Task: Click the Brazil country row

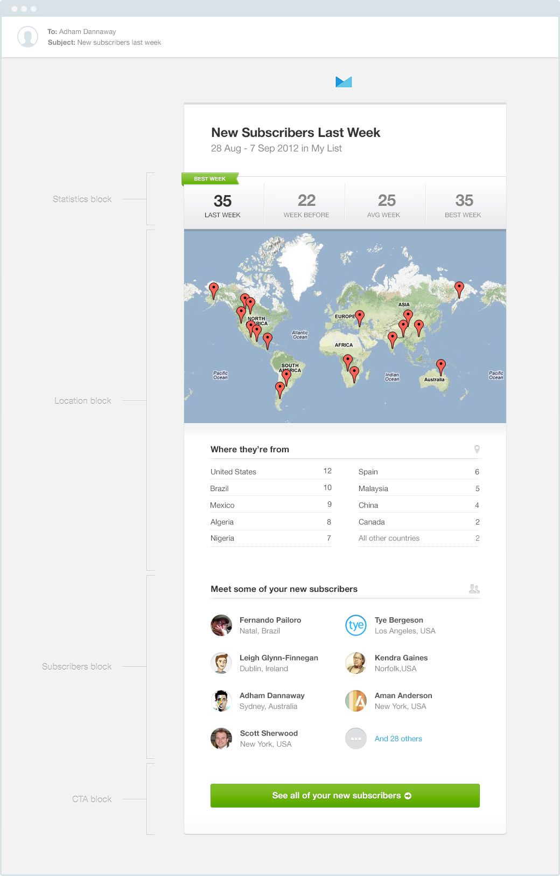Action: tap(271, 488)
